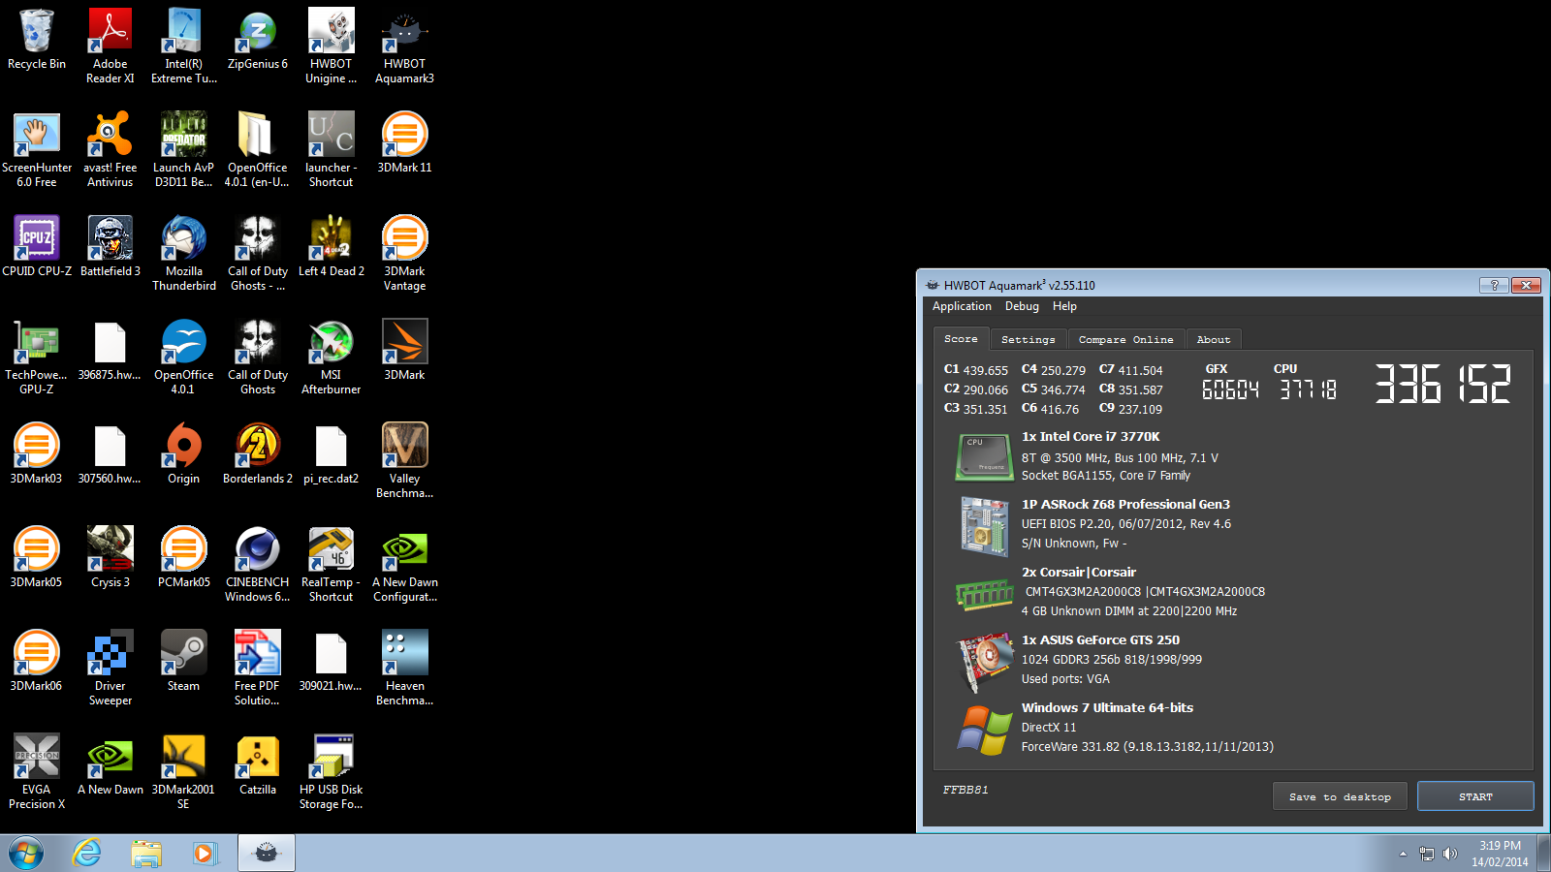Open the HWBOT Aquamark3 desktop shortcut
1551x872 pixels.
click(x=404, y=47)
